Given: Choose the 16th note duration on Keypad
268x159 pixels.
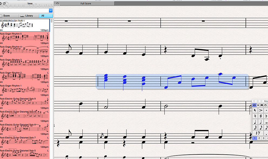Looking at the screenshot, I should point(261,128).
